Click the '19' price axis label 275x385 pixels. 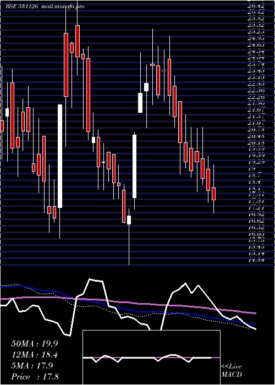pyautogui.click(x=252, y=169)
